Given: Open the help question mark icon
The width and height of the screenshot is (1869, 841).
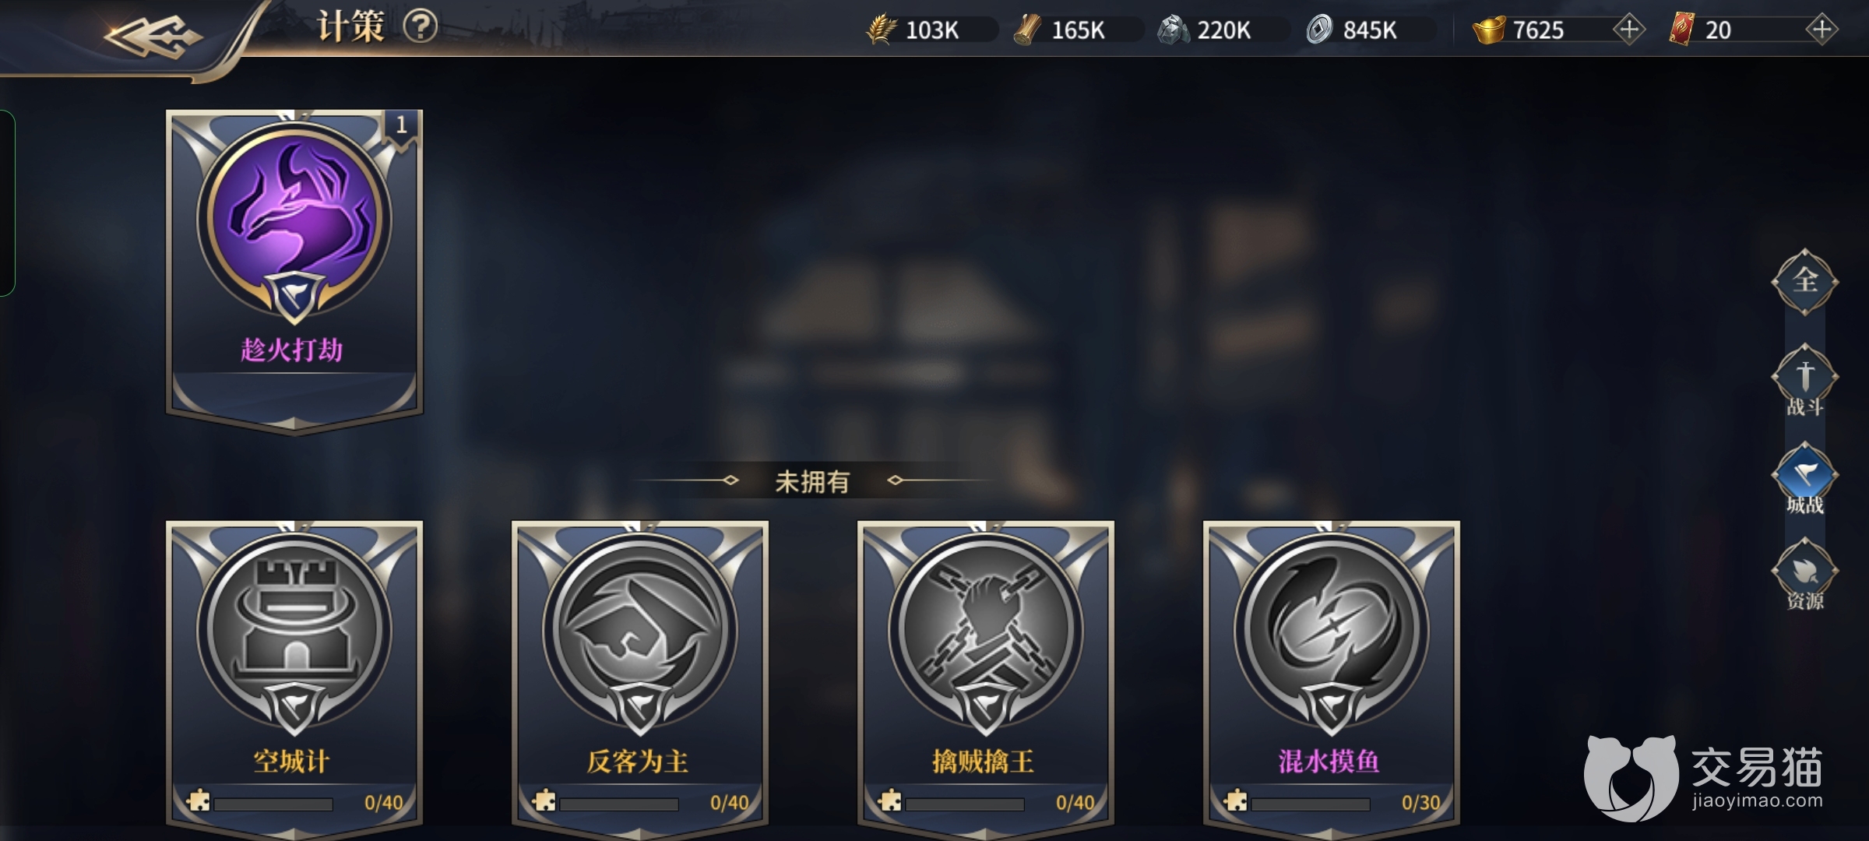Looking at the screenshot, I should point(421,27).
